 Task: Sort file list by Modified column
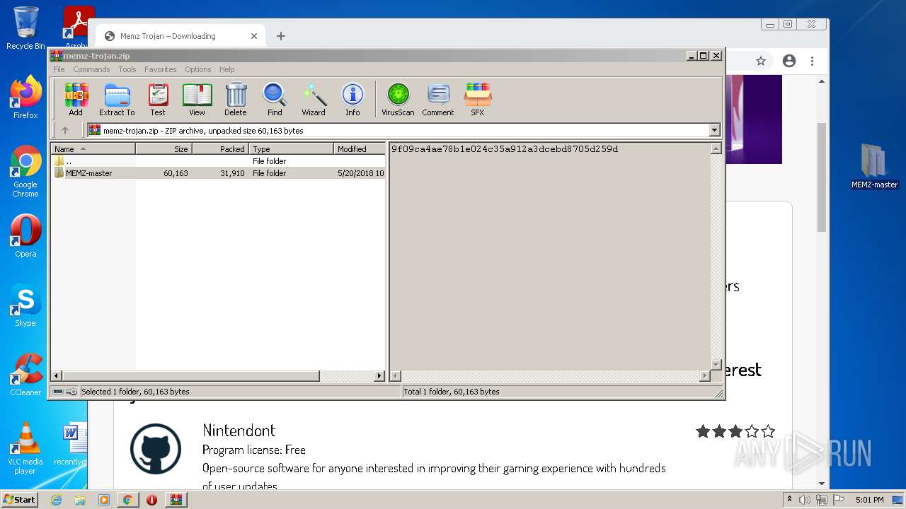pyautogui.click(x=360, y=148)
